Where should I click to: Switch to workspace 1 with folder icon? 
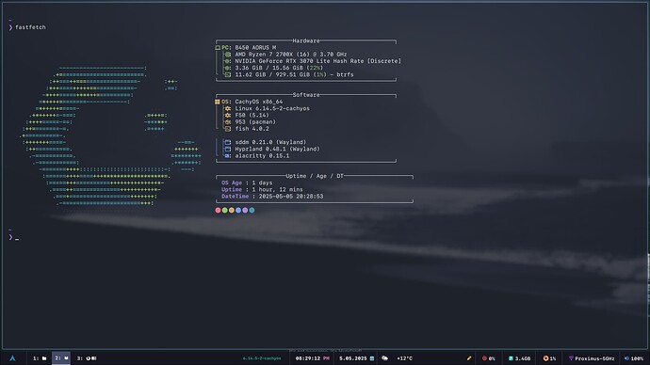coord(40,358)
